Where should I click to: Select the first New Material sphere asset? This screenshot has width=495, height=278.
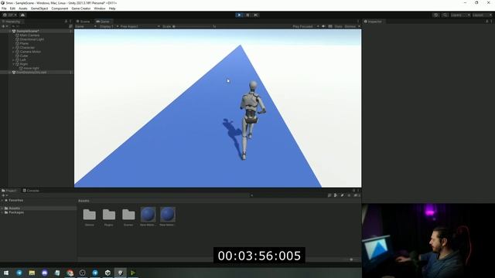(148, 215)
